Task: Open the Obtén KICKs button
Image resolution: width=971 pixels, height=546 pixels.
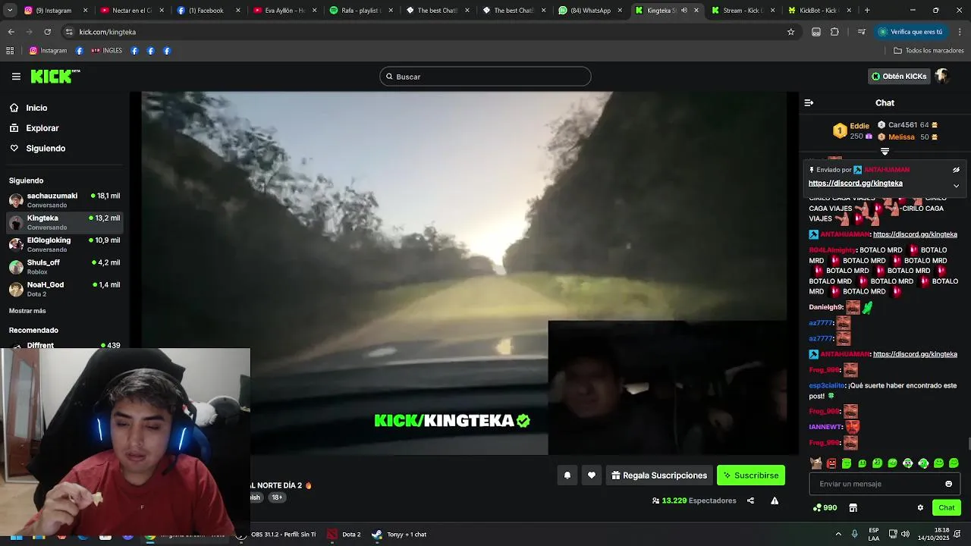Action: click(x=899, y=77)
